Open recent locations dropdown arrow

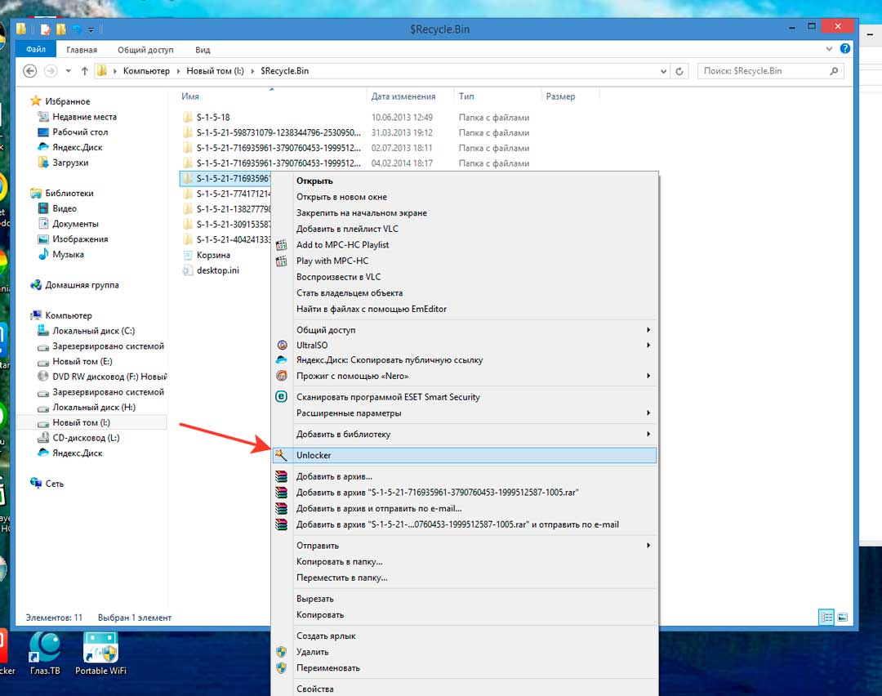[x=68, y=71]
